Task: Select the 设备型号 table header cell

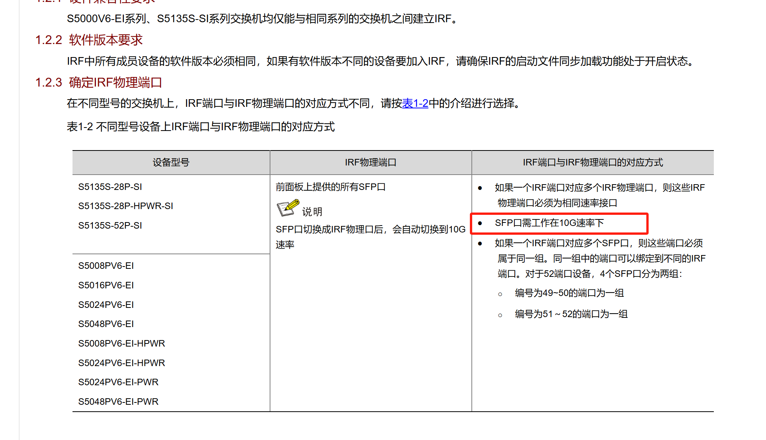Action: point(171,163)
